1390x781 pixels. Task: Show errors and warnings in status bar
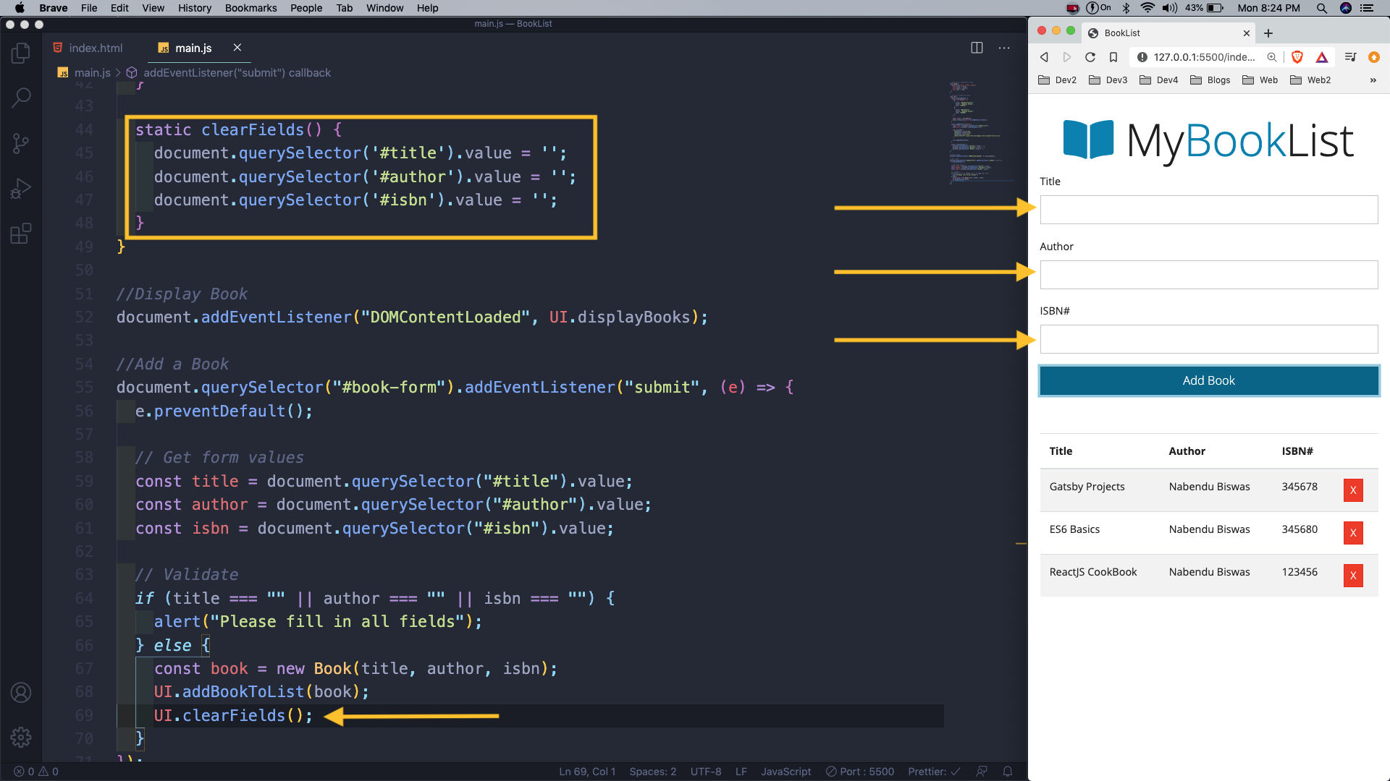(36, 772)
